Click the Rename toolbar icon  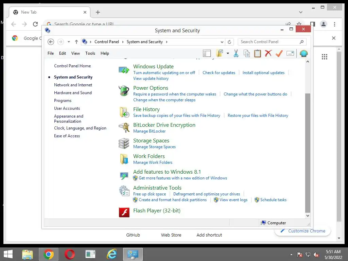(x=290, y=53)
